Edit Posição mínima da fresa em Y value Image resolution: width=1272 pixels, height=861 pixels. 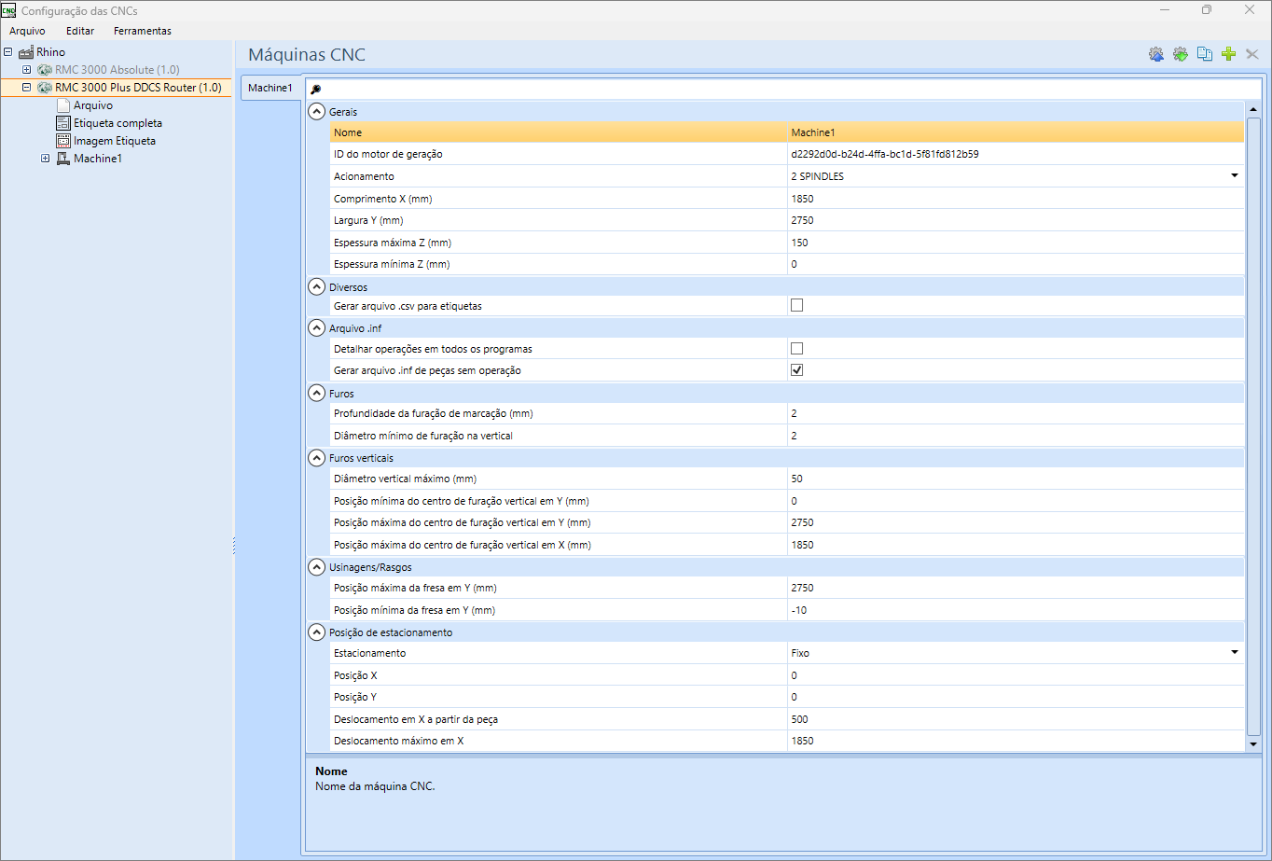pos(1015,610)
